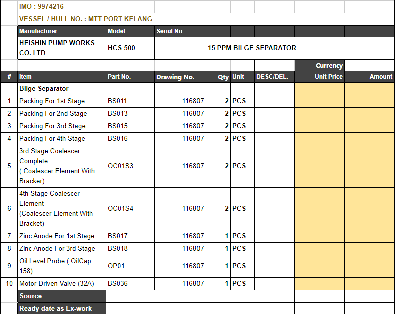The image size is (395, 314).
Task: Select the HCS-500 model cell
Action: (130, 48)
